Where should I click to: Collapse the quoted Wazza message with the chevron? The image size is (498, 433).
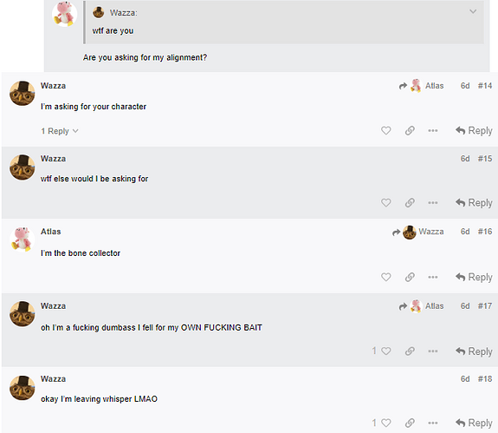(x=473, y=12)
